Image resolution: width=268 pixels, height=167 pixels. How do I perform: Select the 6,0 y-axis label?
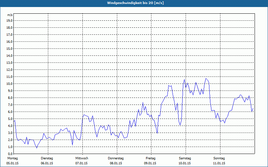[10, 112]
